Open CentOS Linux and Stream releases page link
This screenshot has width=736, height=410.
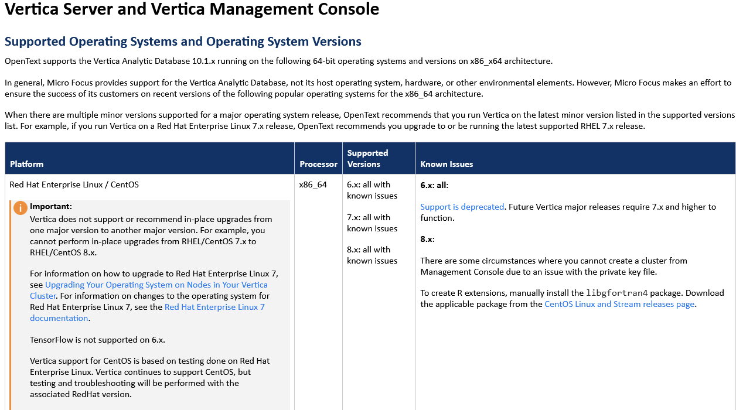619,304
